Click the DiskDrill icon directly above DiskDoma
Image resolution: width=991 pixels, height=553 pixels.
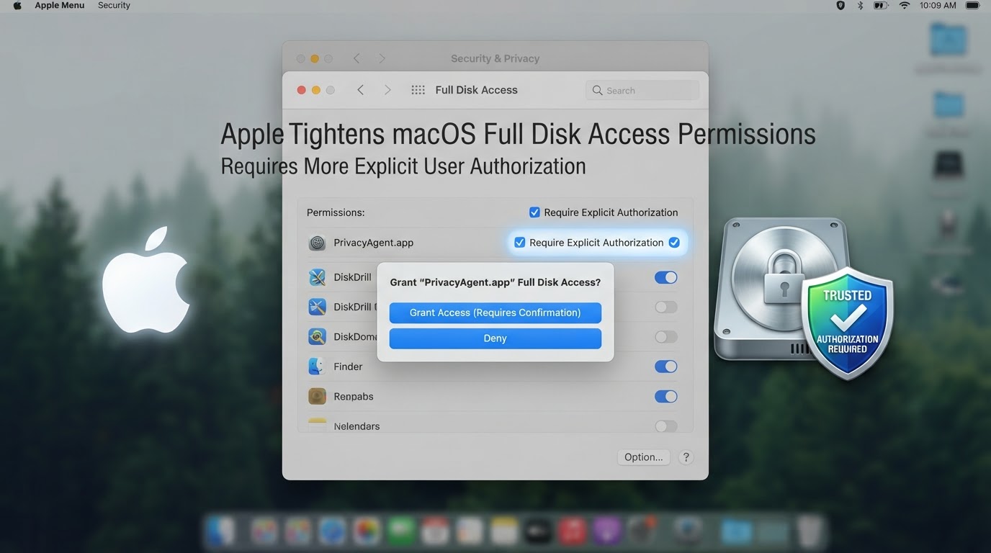coord(317,307)
